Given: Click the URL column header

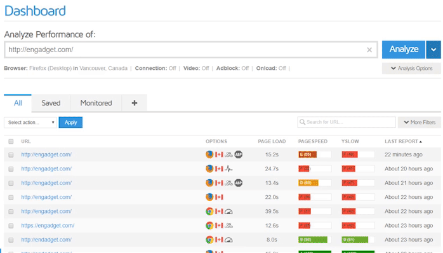Looking at the screenshot, I should (x=26, y=141).
